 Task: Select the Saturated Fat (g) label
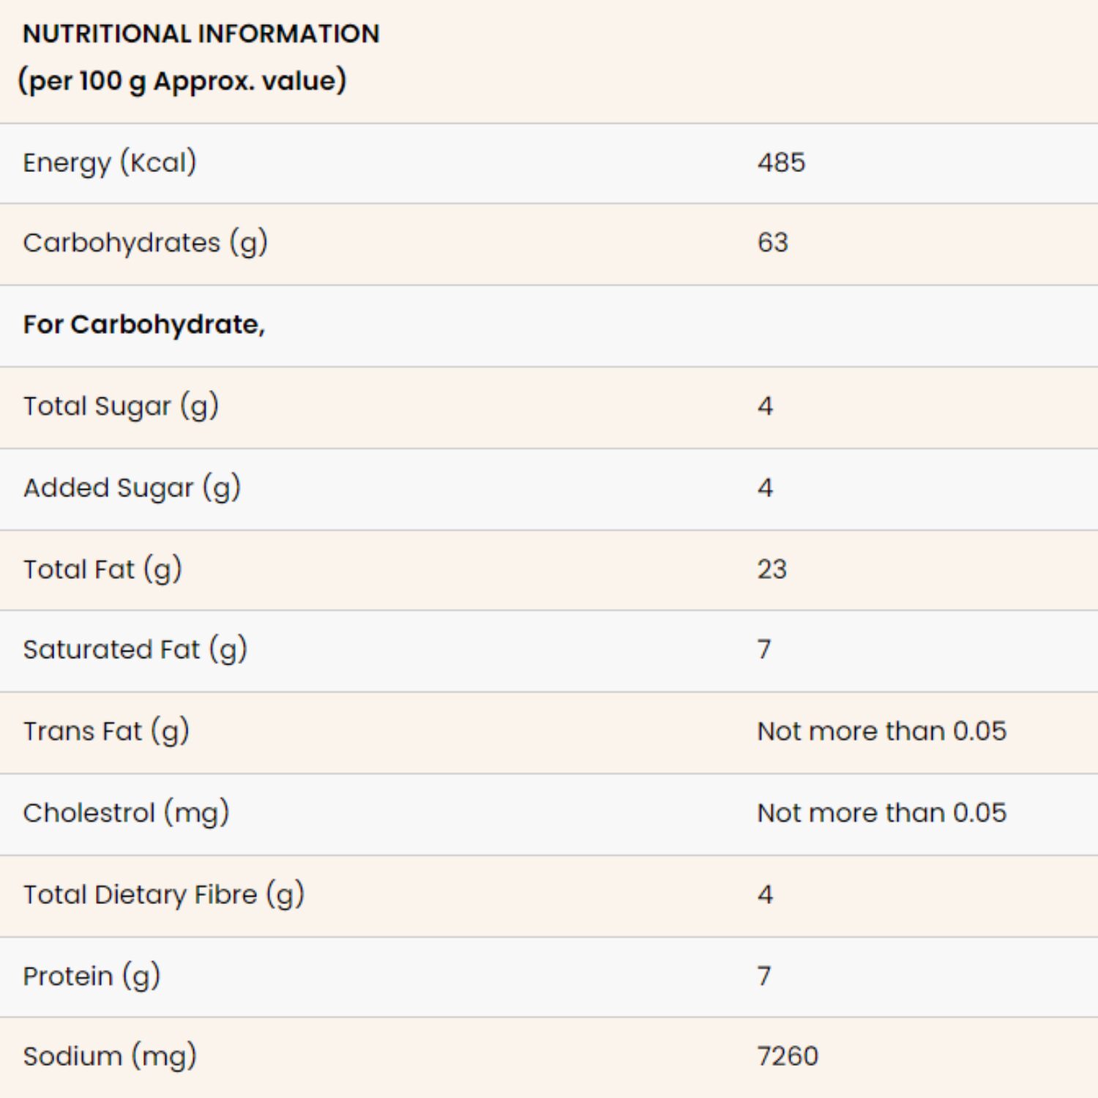[x=135, y=649]
